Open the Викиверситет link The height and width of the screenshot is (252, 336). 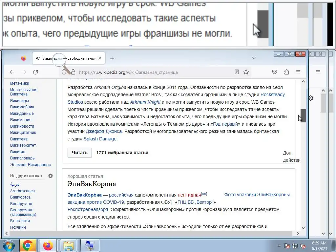click(23, 145)
